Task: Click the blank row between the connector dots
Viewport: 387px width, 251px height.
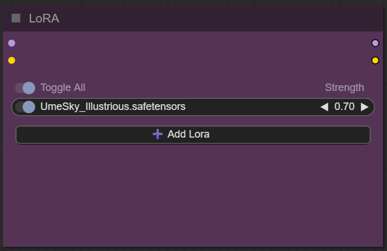Action: [193, 52]
